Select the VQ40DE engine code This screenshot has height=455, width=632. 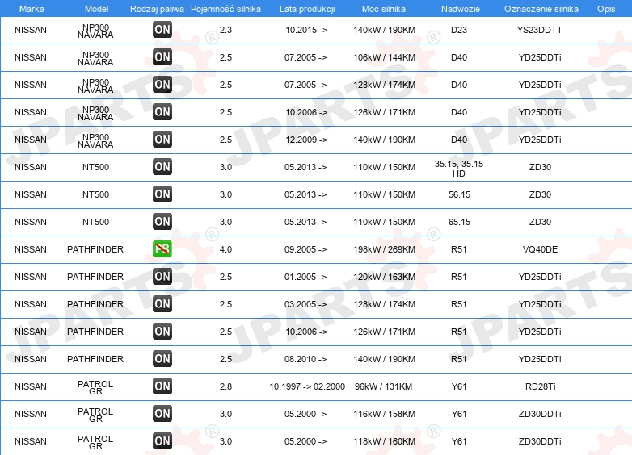pos(540,249)
